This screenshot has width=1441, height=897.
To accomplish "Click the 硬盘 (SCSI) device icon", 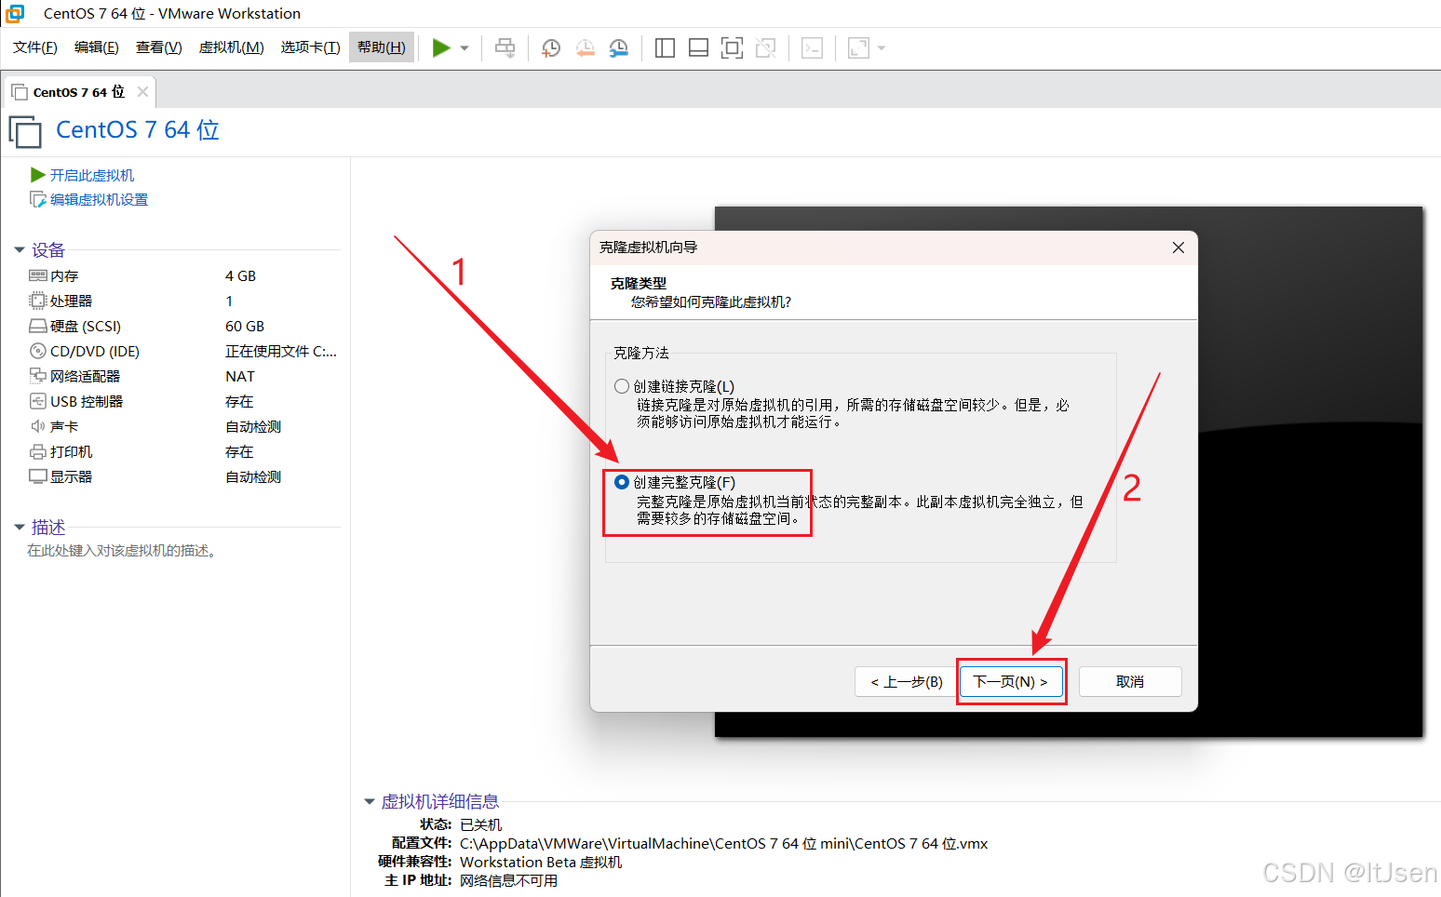I will tap(38, 326).
